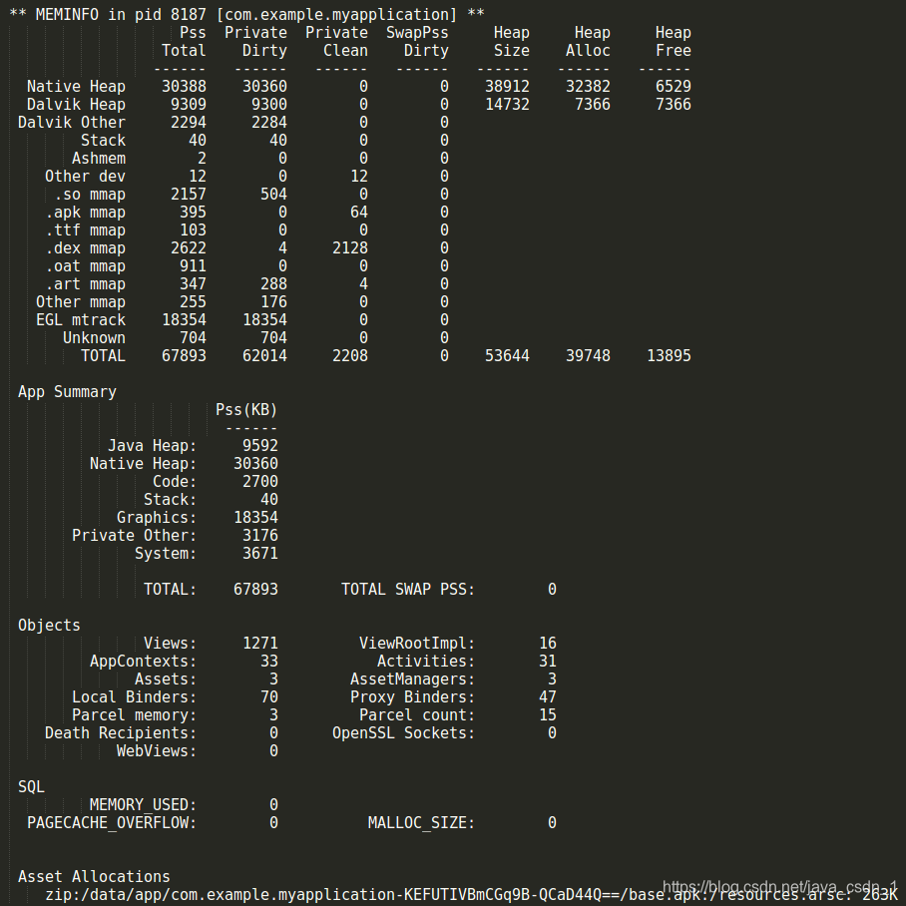Click the AppContexts: label
The height and width of the screenshot is (906, 906).
(144, 661)
